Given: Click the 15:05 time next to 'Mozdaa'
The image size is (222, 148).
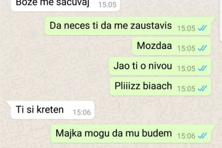Looking at the screenshot, I should (186, 48).
